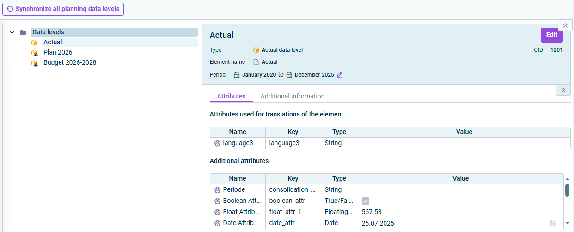Viewport: 574px width, 232px height.
Task: Click attribute icon beside Periode
Action: pyautogui.click(x=217, y=189)
